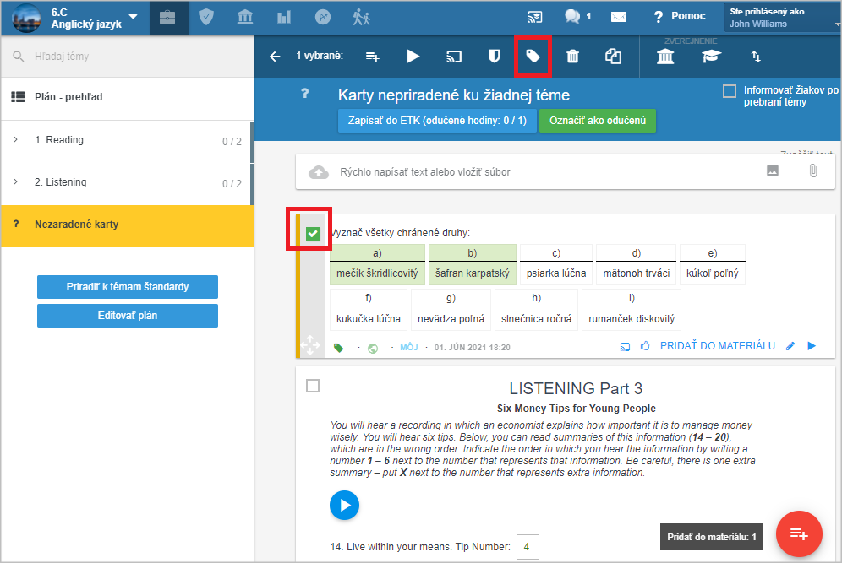Click the green tag on first card
Image resolution: width=842 pixels, height=563 pixels.
click(x=338, y=348)
